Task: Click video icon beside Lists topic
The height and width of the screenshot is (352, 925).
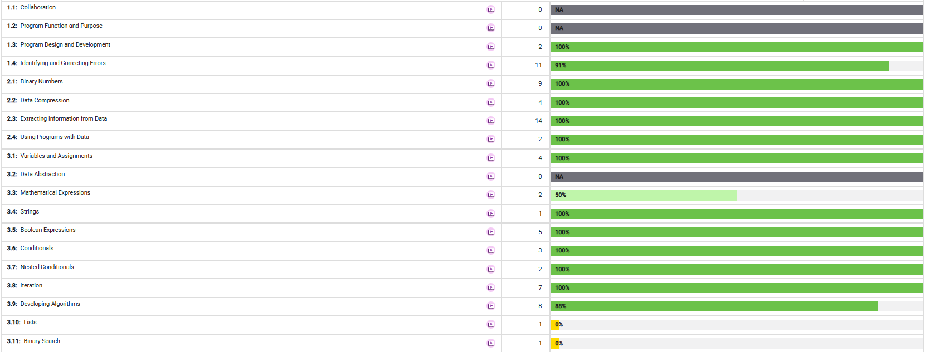Action: (491, 324)
